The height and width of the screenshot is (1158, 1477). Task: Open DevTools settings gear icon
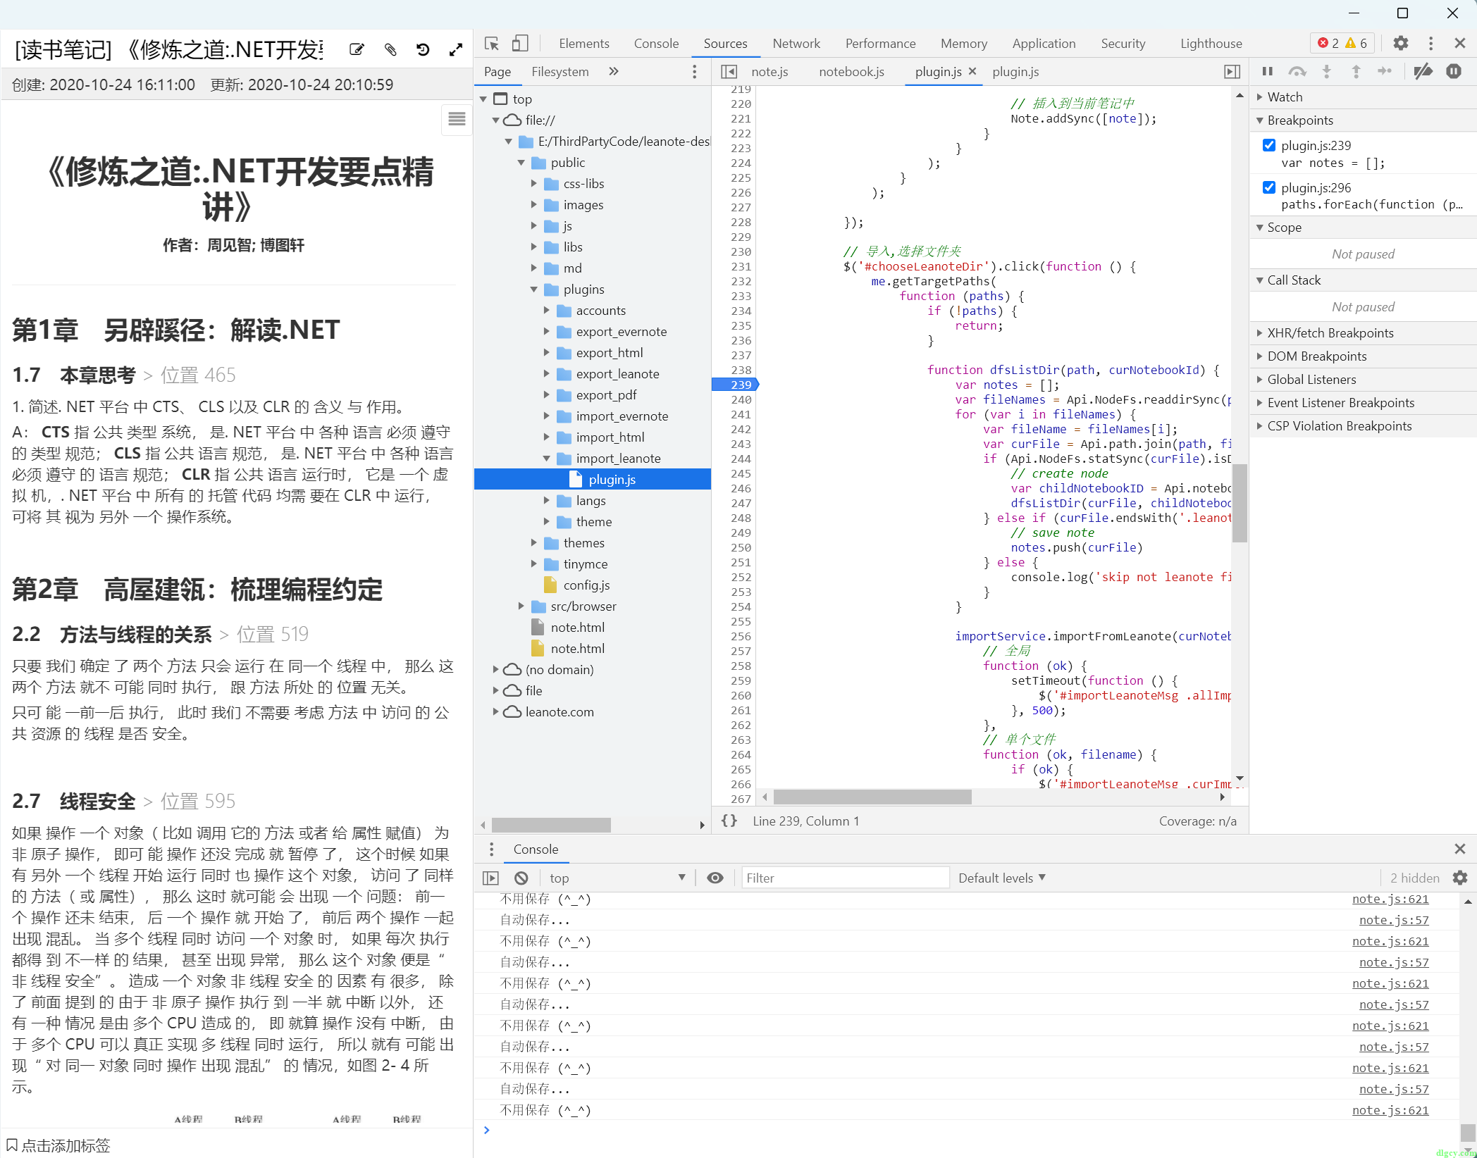pyautogui.click(x=1401, y=43)
